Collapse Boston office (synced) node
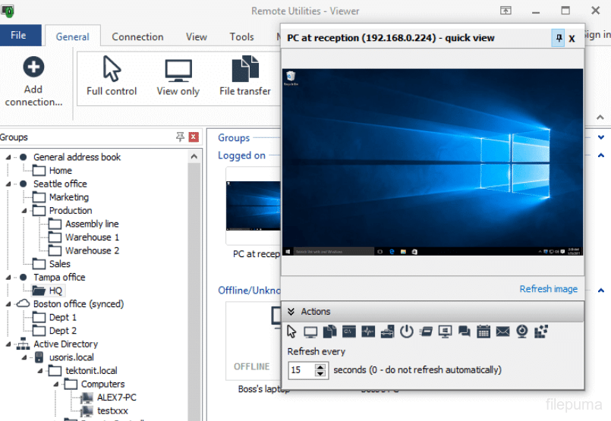This screenshot has width=611, height=421. 8,304
